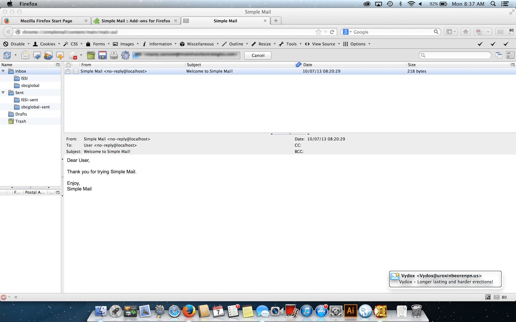Open the folder list column picker
The width and height of the screenshot is (516, 322).
point(58,65)
